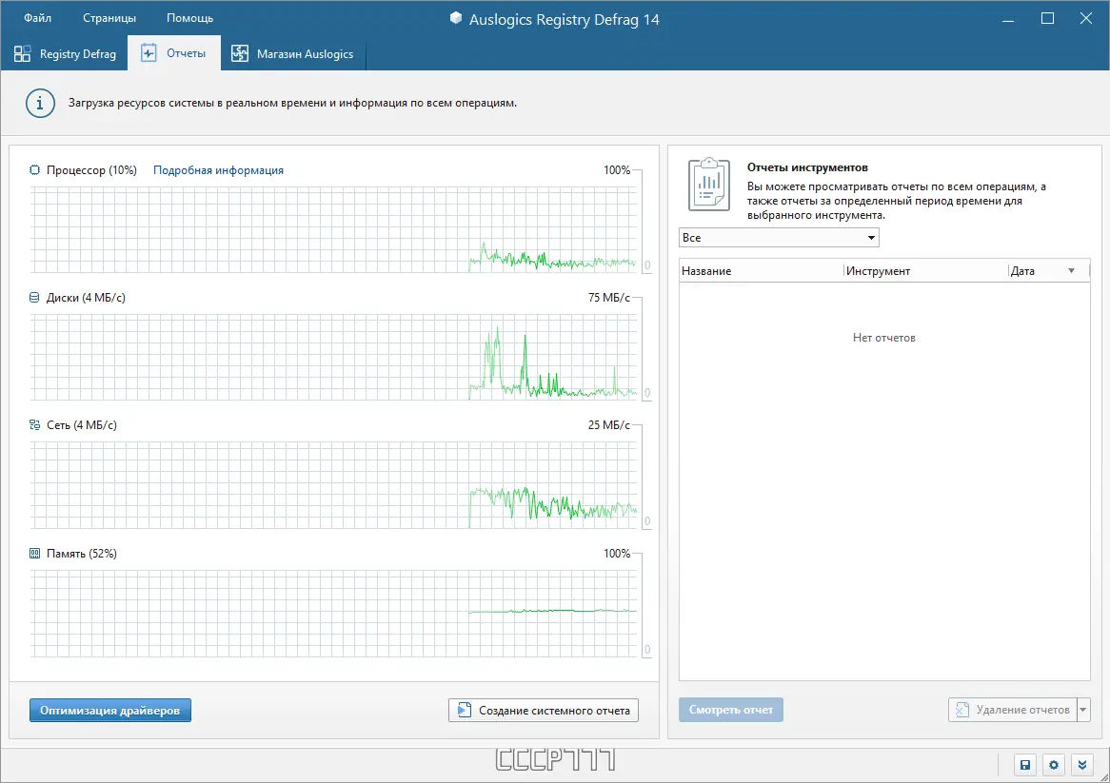Sort by Инструмент column header

(x=926, y=271)
